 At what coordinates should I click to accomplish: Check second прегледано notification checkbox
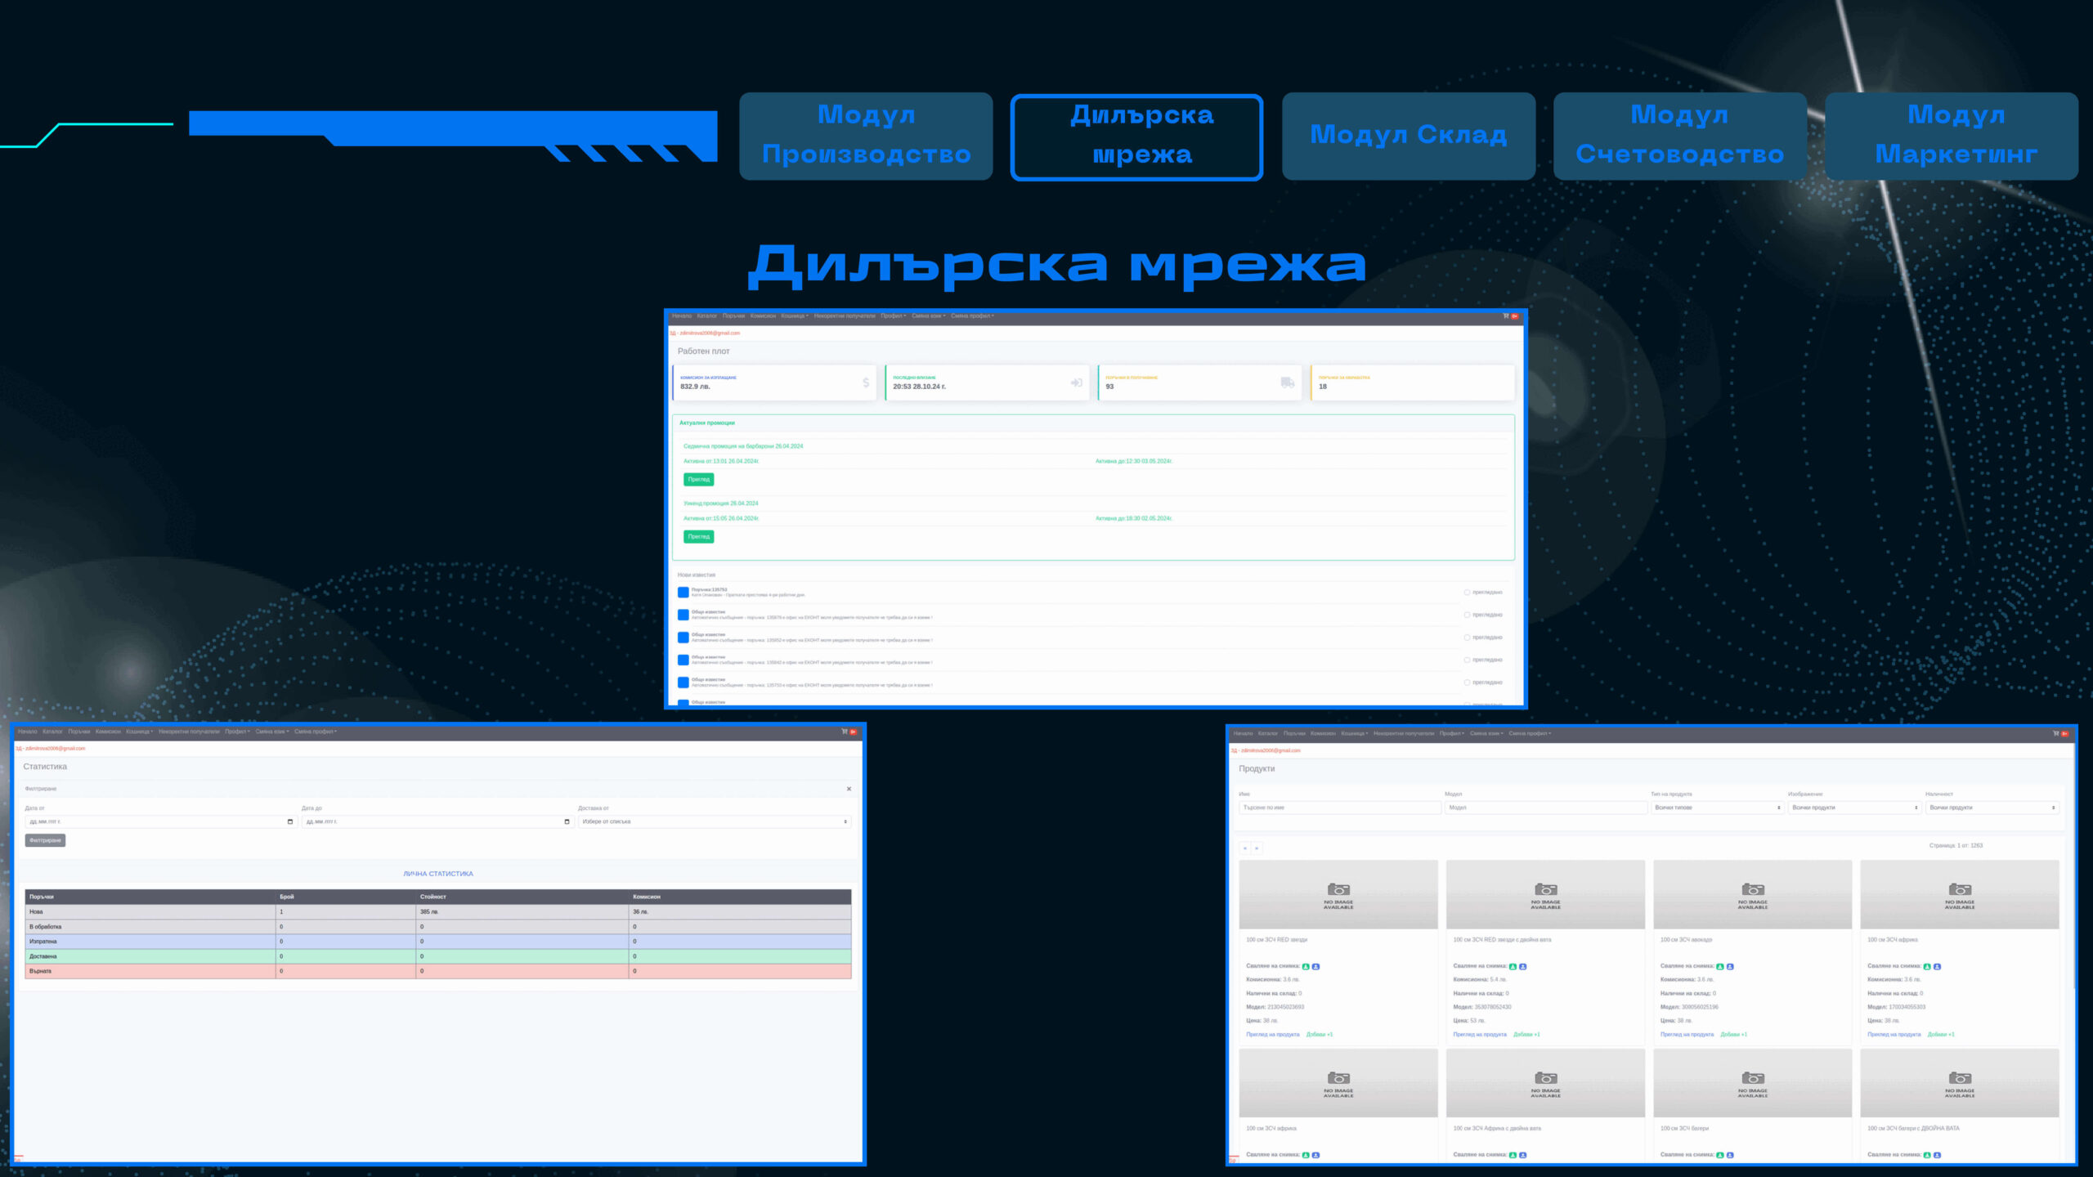1467,615
